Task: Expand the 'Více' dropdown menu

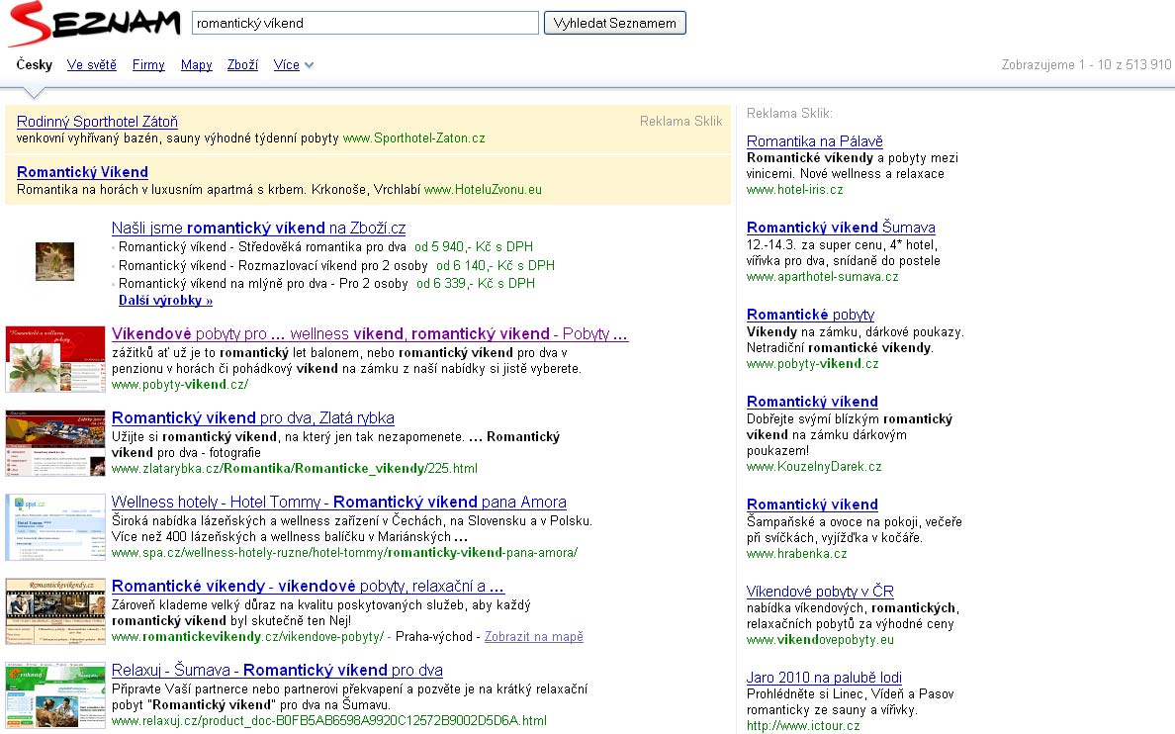Action: pyautogui.click(x=293, y=64)
